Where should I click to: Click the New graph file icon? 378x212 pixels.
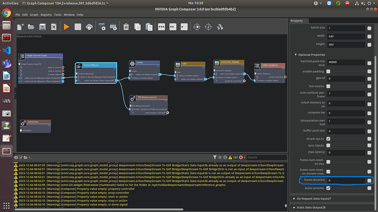[x=20, y=27]
